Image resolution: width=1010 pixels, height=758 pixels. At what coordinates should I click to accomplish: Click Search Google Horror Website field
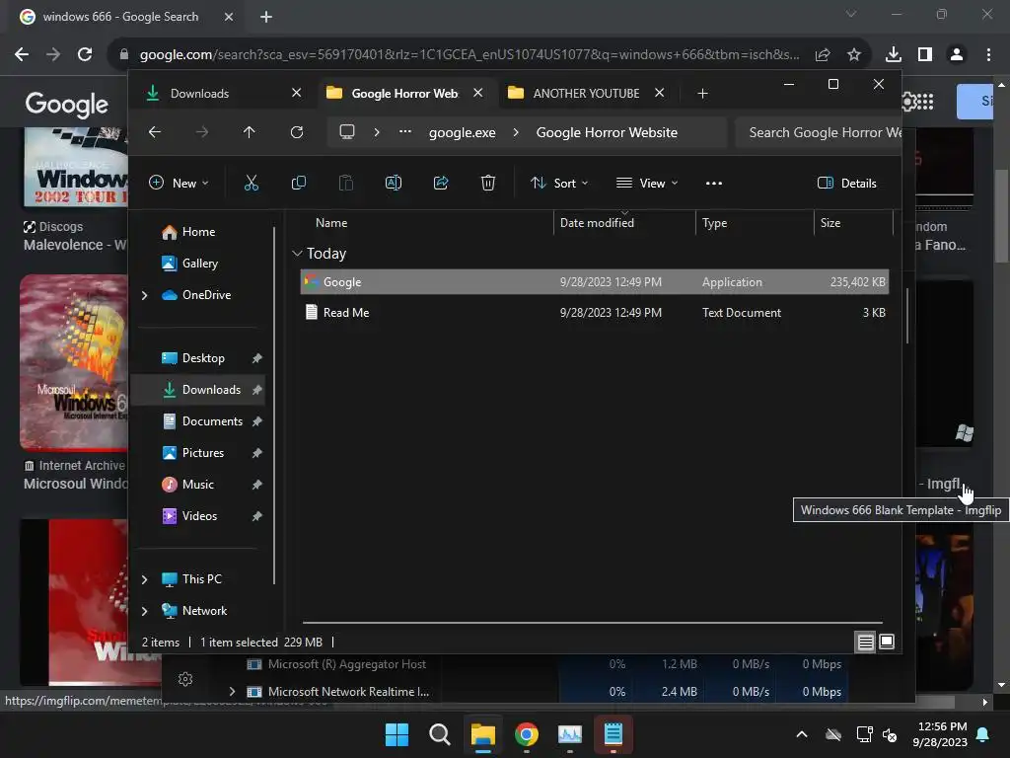(x=820, y=133)
